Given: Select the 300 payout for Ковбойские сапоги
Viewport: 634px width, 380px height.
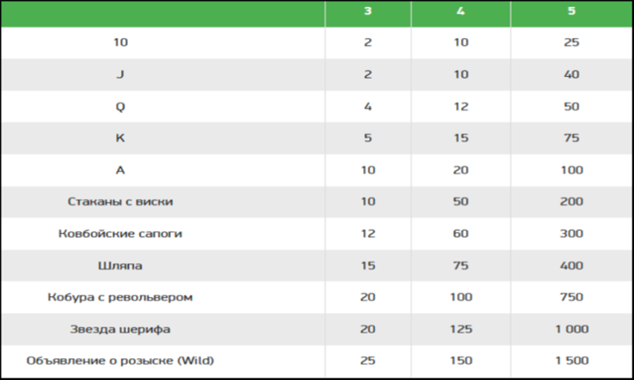Looking at the screenshot, I should pos(571,233).
